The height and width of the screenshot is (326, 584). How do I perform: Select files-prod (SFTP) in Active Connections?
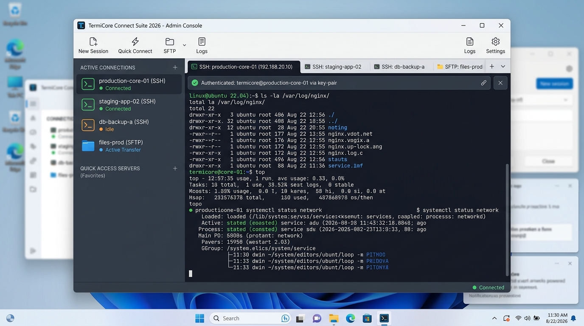point(129,146)
